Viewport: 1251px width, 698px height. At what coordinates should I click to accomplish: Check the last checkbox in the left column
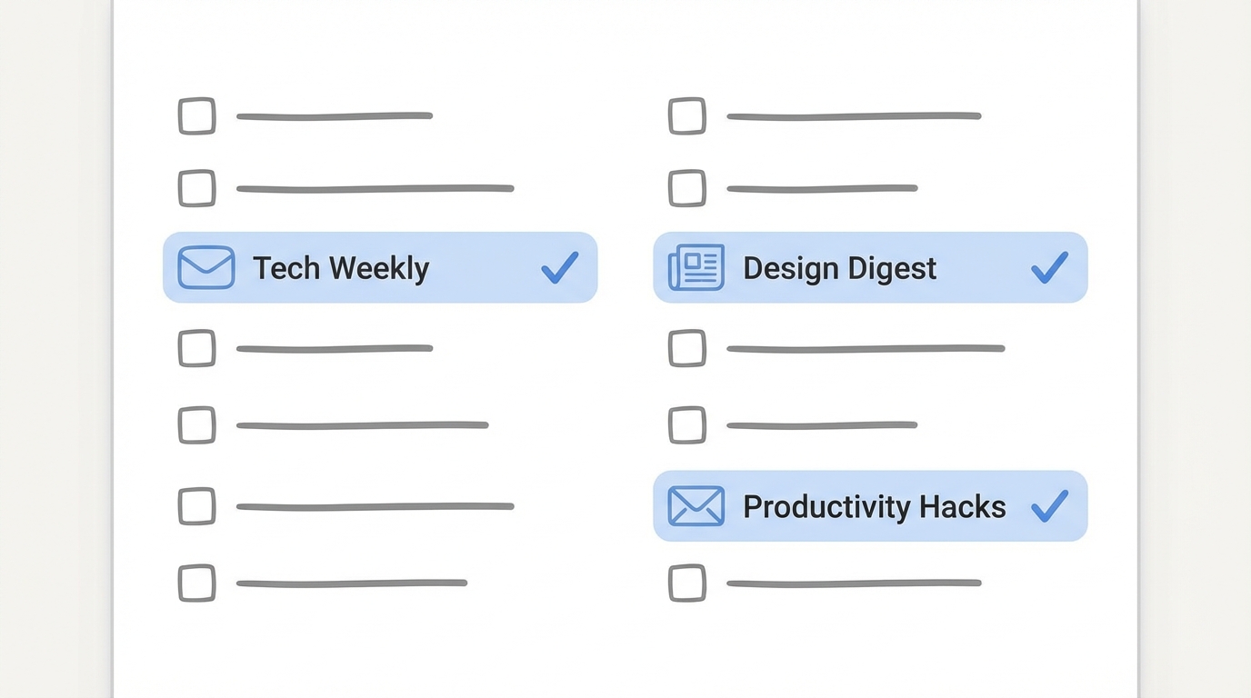pyautogui.click(x=196, y=583)
